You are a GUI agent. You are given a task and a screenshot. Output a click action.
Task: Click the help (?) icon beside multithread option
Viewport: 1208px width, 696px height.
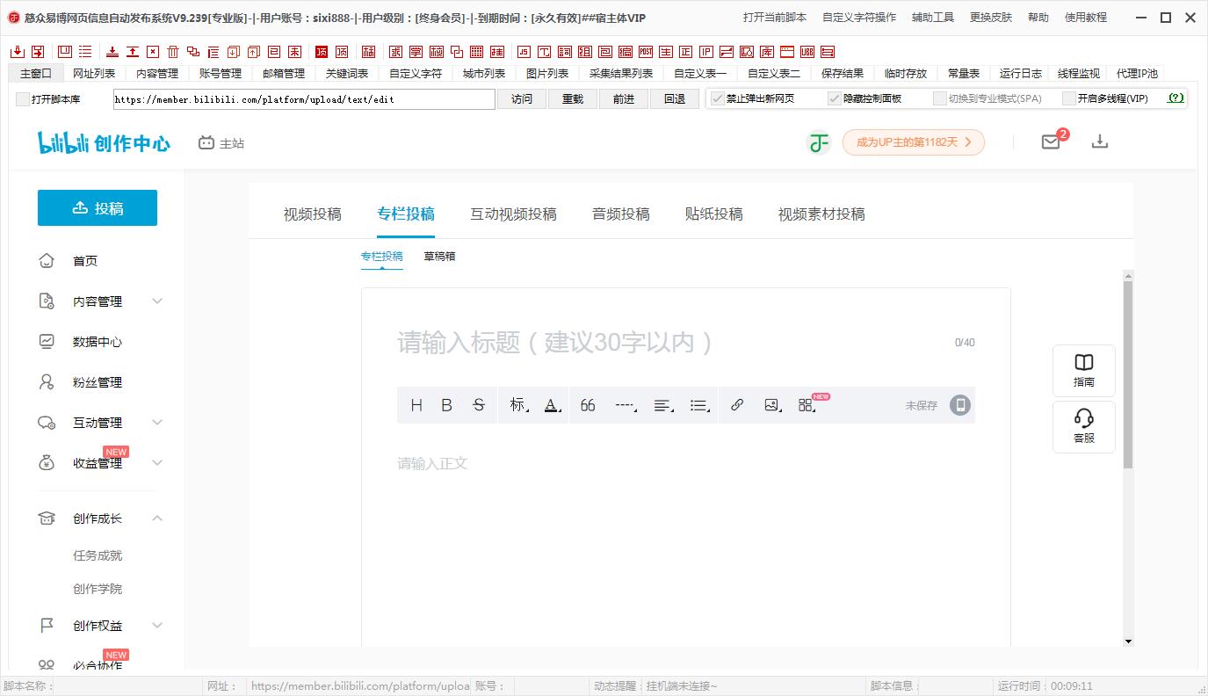tap(1175, 98)
